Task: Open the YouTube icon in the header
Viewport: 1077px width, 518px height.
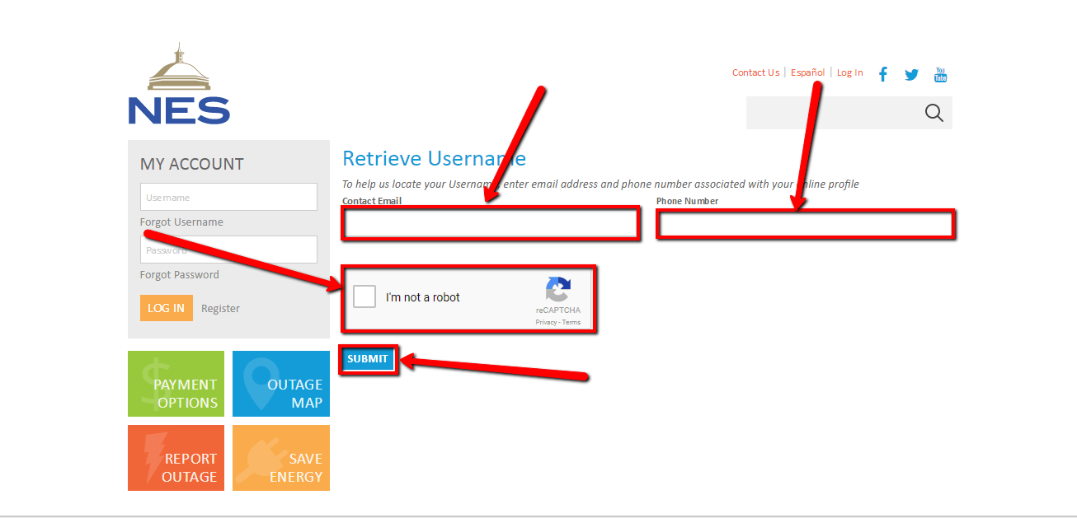Action: pos(940,74)
